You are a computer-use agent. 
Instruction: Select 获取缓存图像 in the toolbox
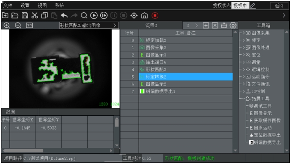[265, 121]
